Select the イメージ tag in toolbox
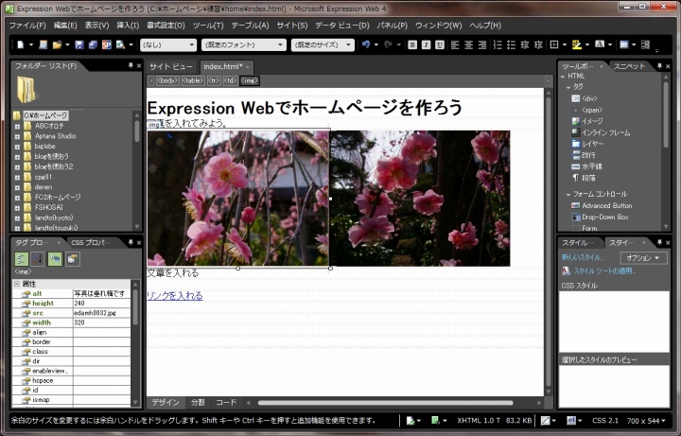 click(x=592, y=121)
